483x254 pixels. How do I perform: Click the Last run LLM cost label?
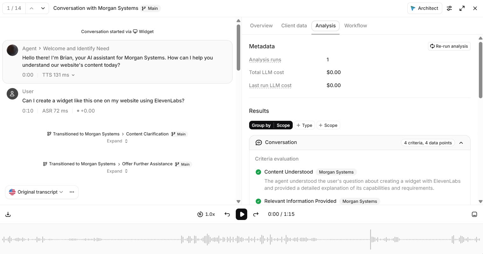270,86
